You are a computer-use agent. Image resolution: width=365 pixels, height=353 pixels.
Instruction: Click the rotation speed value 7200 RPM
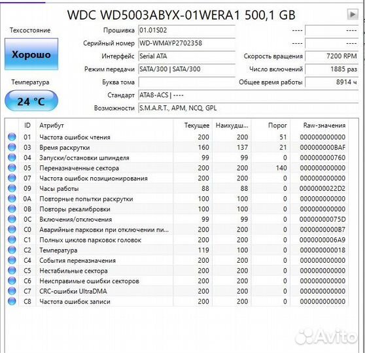click(x=332, y=56)
